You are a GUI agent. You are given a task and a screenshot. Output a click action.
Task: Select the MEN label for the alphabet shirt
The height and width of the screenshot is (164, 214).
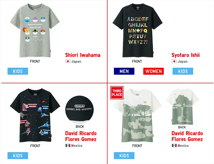[x=124, y=71]
